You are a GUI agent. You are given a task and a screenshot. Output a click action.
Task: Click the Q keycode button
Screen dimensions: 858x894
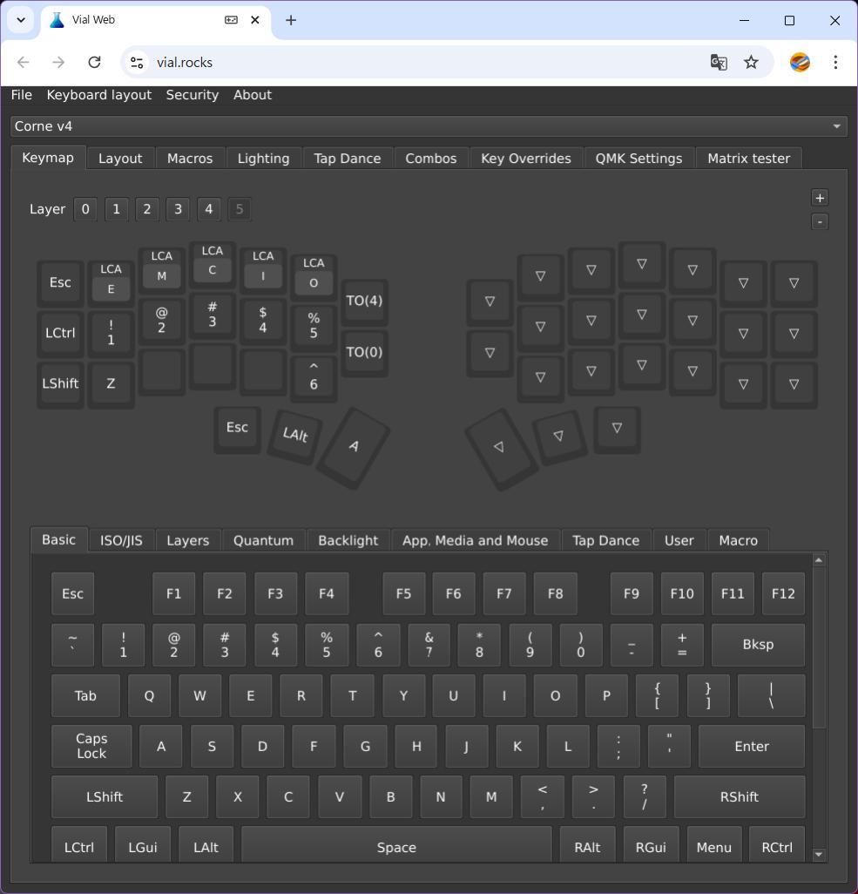pos(149,695)
